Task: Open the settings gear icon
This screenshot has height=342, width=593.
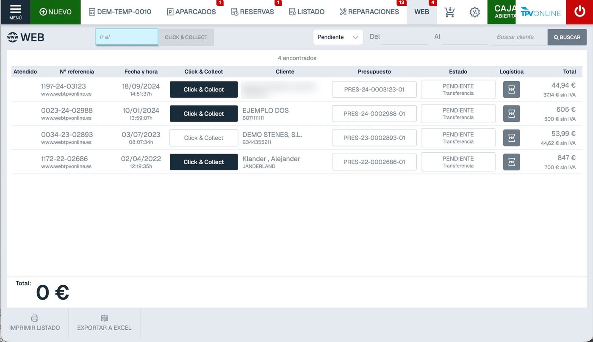Action: pyautogui.click(x=474, y=12)
